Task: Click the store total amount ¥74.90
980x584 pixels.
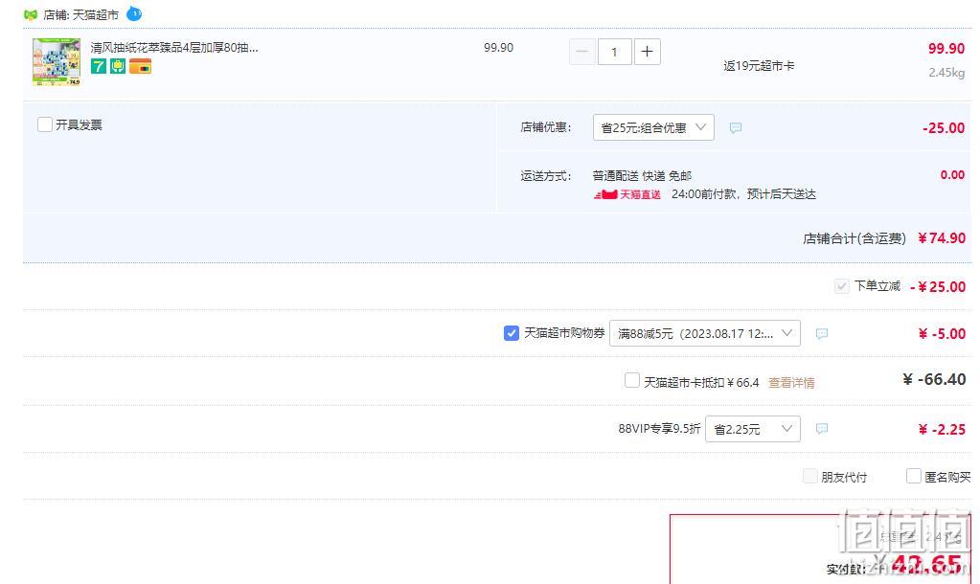Action: tap(942, 238)
